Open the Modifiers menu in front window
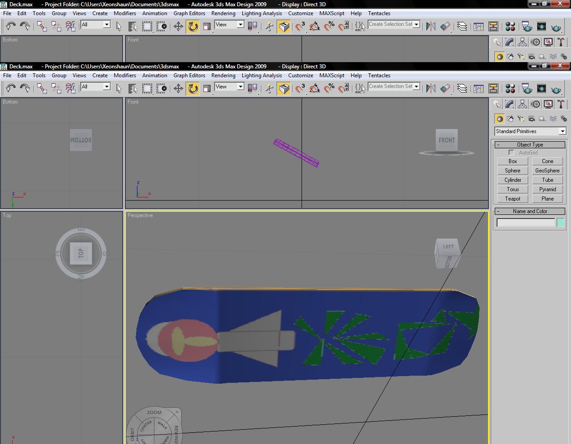 tap(125, 75)
